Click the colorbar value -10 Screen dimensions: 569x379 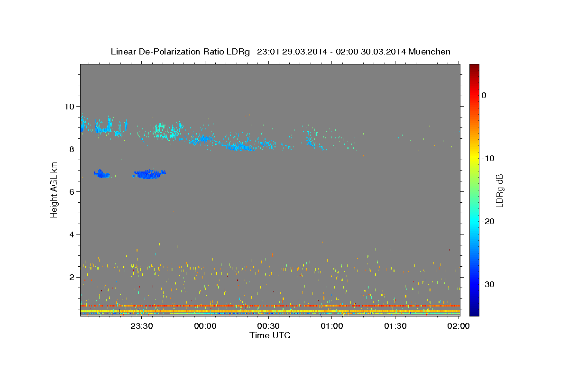pyautogui.click(x=488, y=158)
